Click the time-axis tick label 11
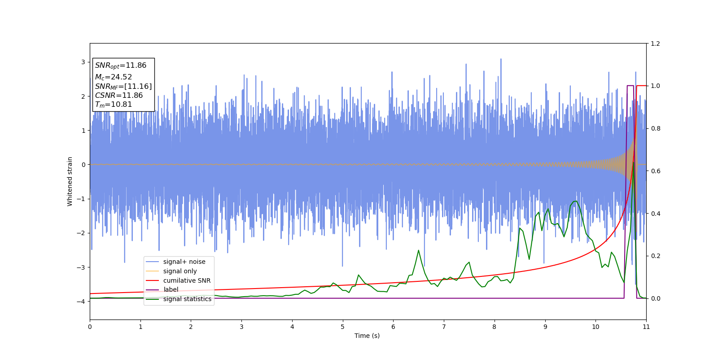Viewport: 718px width, 359px height. [x=646, y=327]
